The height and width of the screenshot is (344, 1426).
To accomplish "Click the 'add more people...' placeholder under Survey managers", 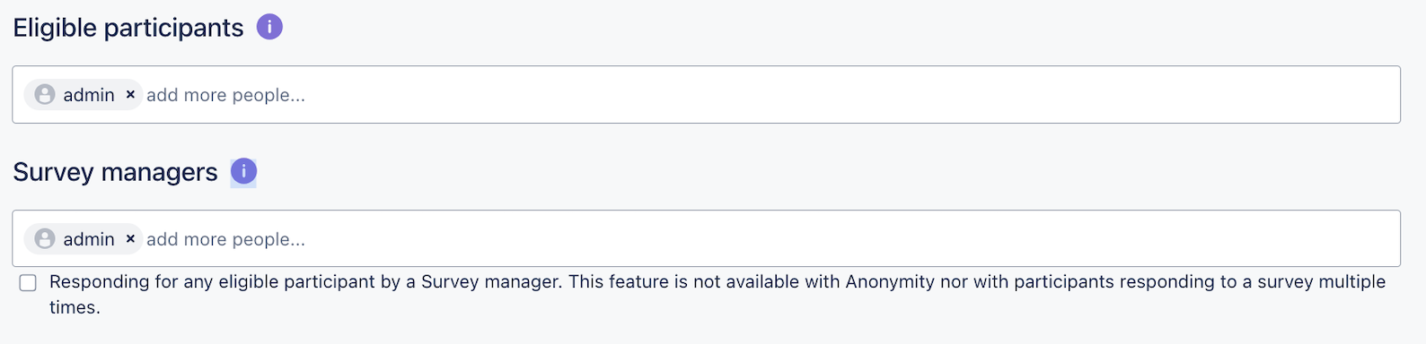I will [225, 238].
